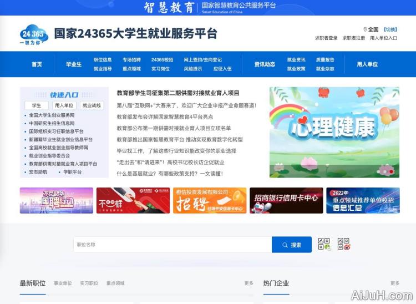Image resolution: width=416 pixels, height=304 pixels.
Task: Open 就业创业指导委员会 link
Action: point(49,156)
